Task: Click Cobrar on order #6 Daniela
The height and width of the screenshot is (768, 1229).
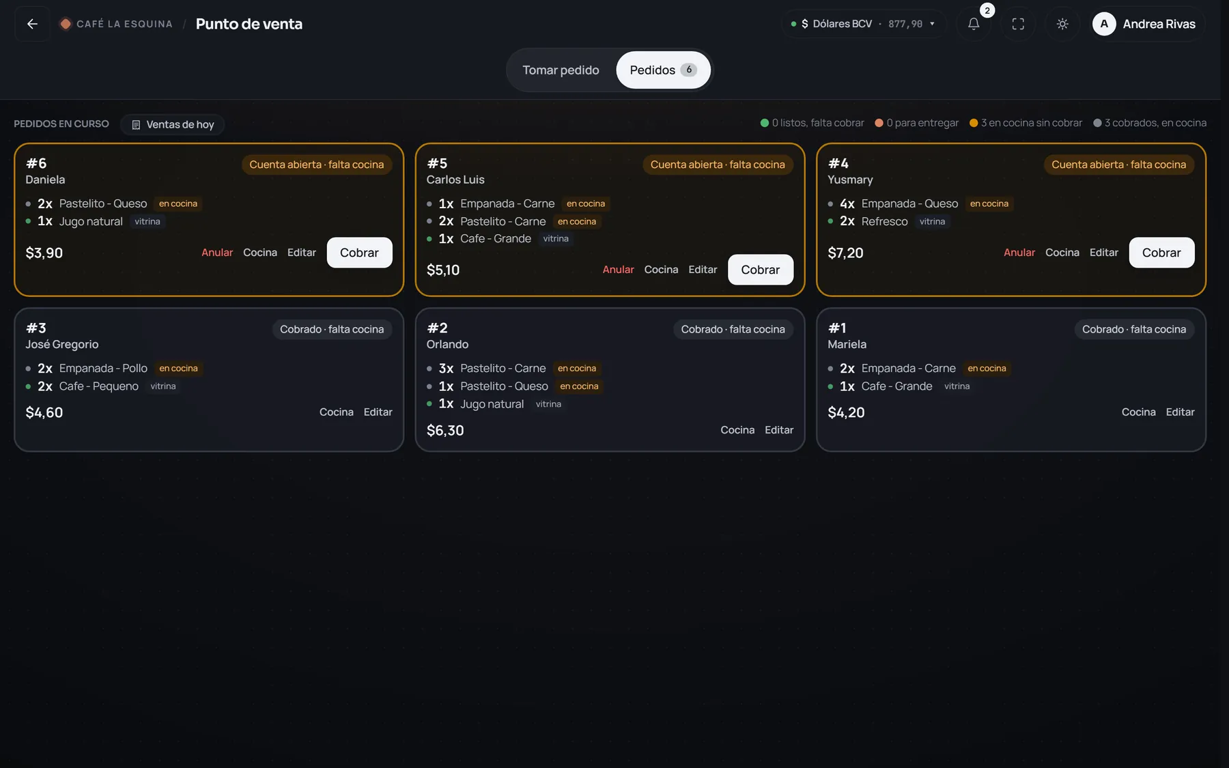Action: (x=359, y=253)
